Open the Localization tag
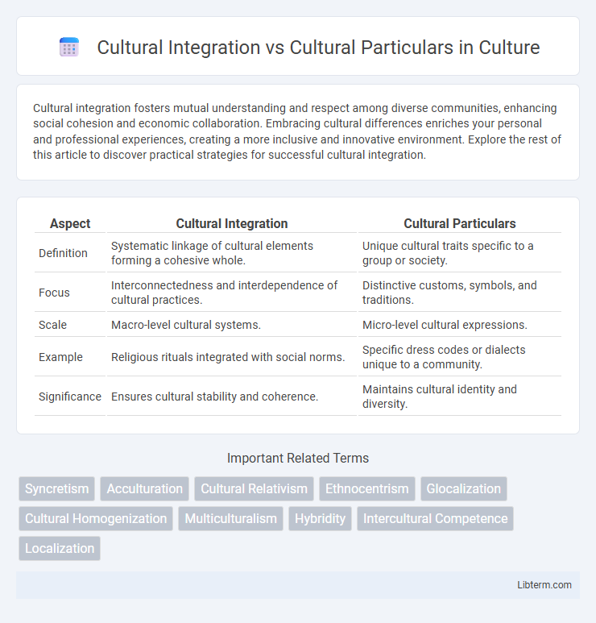The image size is (596, 623). (60, 548)
